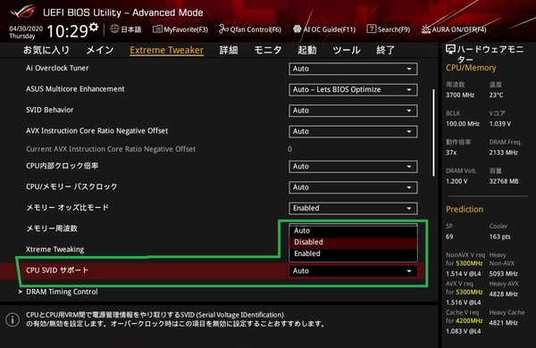Click the 5093 MHz Heavy Non-AVX value
Image resolution: width=536 pixels, height=348 pixels.
click(x=503, y=274)
